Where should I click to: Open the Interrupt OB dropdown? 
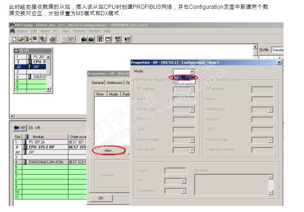tap(192, 150)
